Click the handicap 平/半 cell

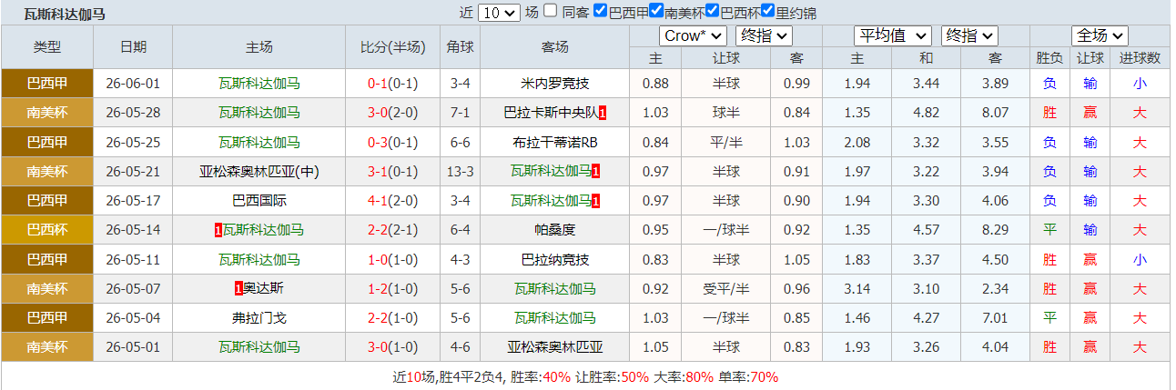pyautogui.click(x=726, y=142)
